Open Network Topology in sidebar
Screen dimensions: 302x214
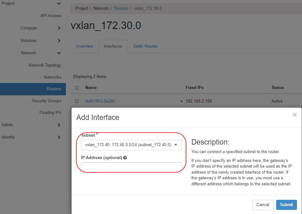pos(45,65)
